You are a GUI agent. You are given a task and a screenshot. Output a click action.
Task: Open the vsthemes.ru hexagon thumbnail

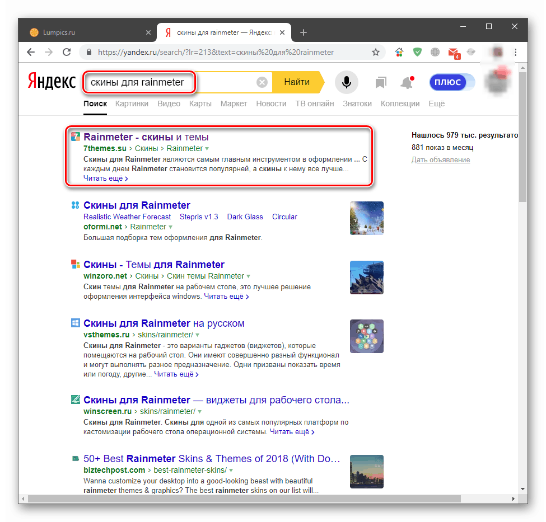tap(367, 336)
